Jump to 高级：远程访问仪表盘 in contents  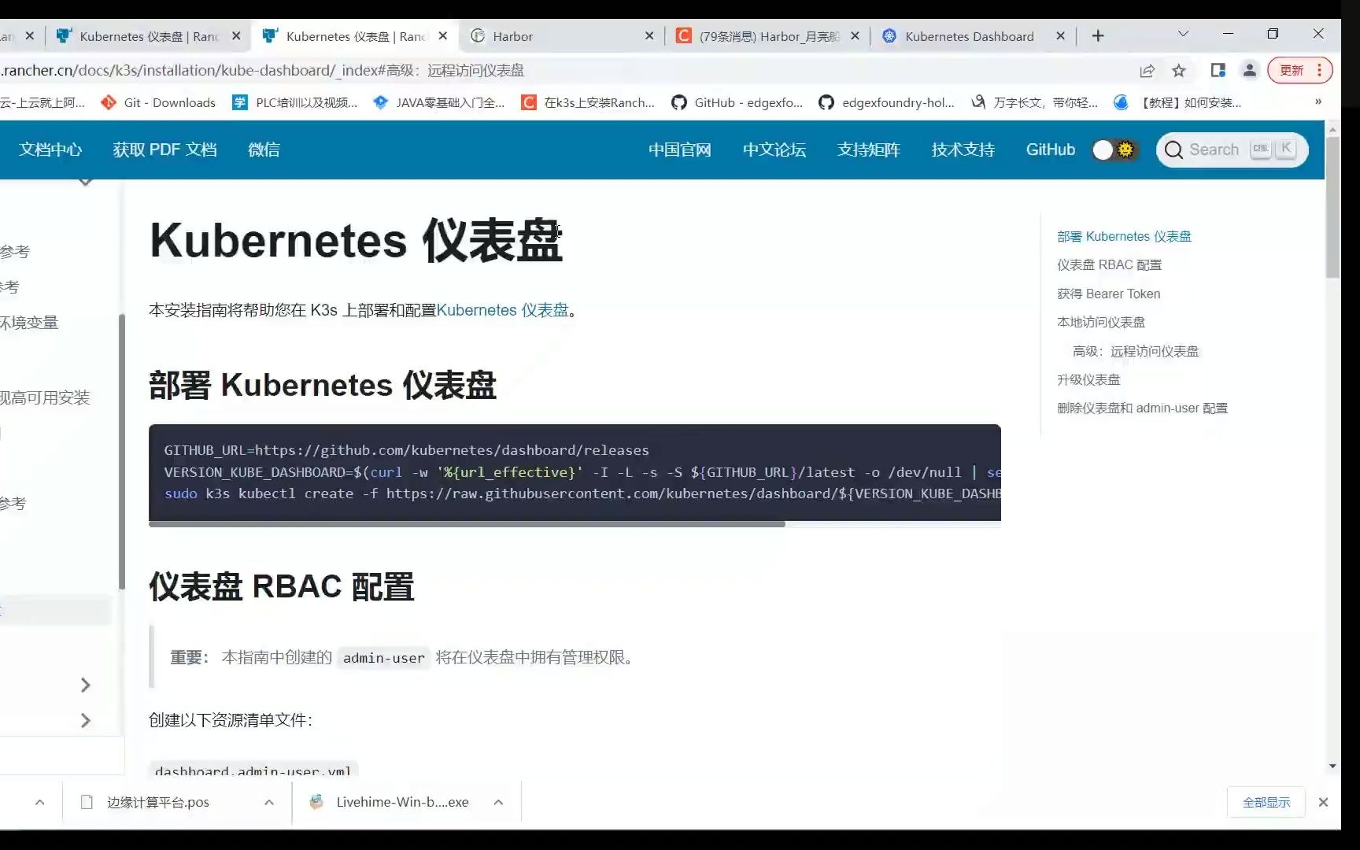(x=1136, y=351)
